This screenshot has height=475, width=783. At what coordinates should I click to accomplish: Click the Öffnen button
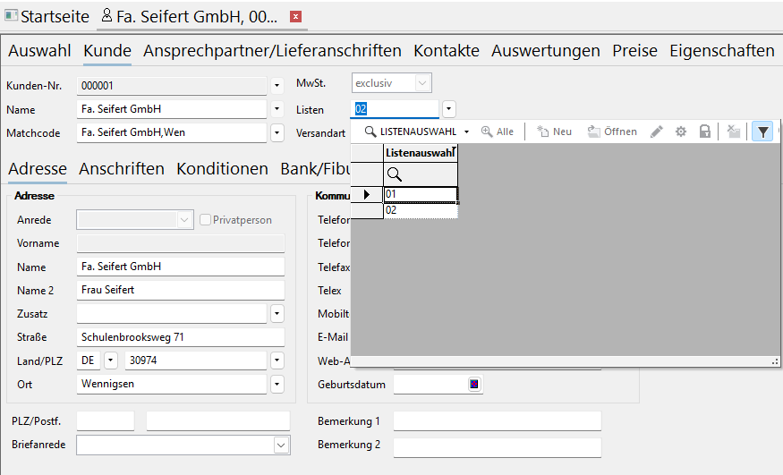point(612,131)
